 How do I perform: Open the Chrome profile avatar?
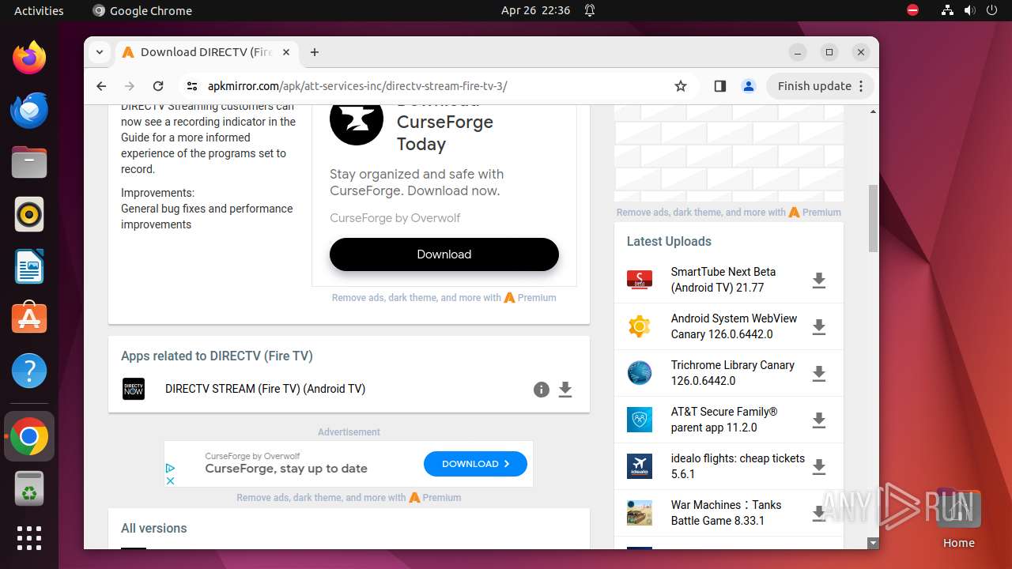click(x=748, y=86)
